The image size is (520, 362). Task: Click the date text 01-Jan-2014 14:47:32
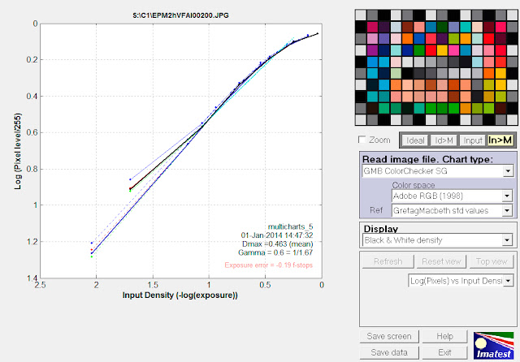coord(277,235)
